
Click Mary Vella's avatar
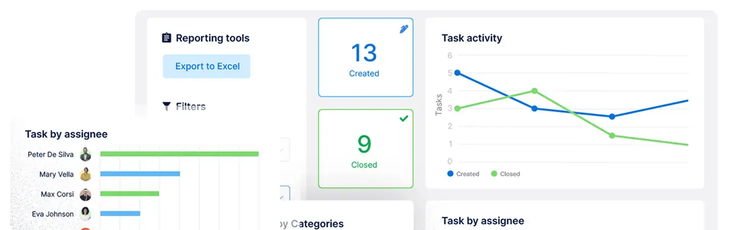(85, 174)
